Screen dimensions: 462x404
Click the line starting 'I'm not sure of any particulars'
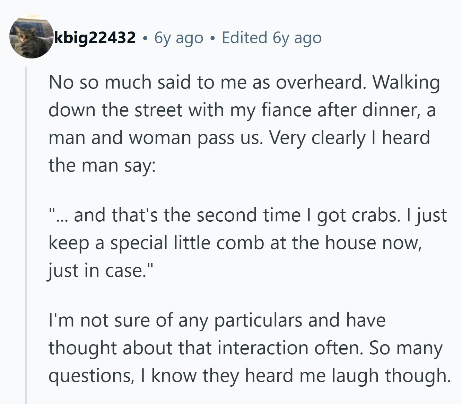click(217, 320)
